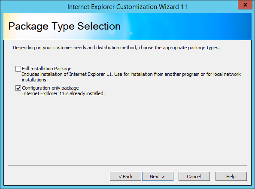Click 'choose the appropriate package types' text
This screenshot has width=255, height=189.
pos(179,48)
